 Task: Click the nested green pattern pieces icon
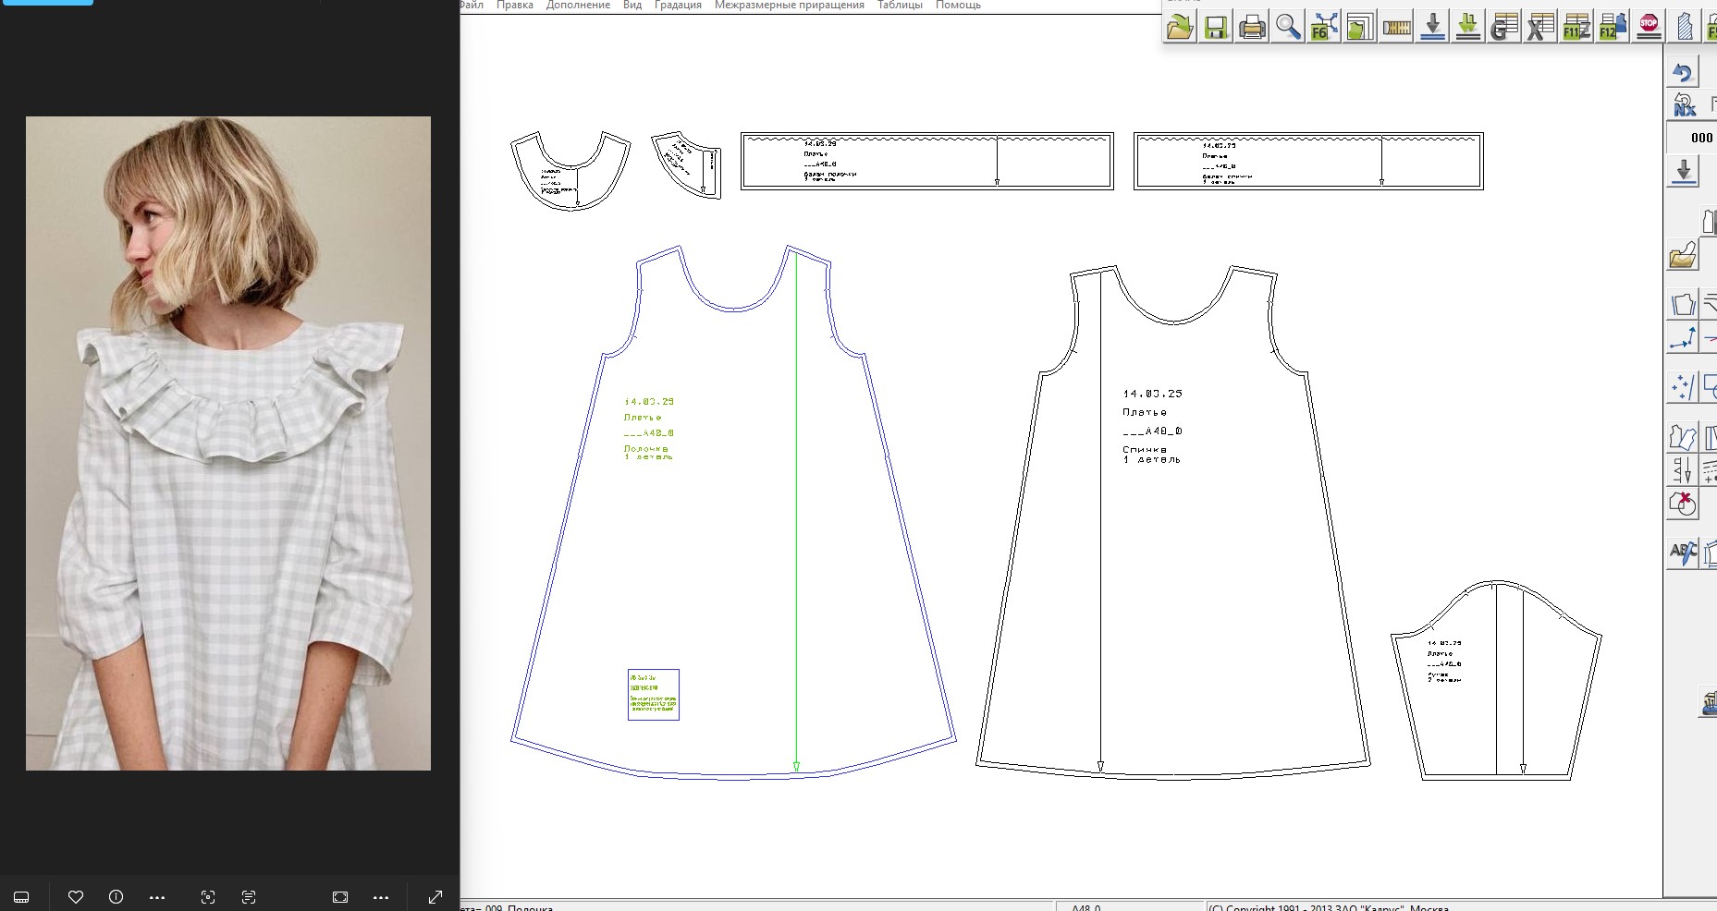click(x=1359, y=27)
